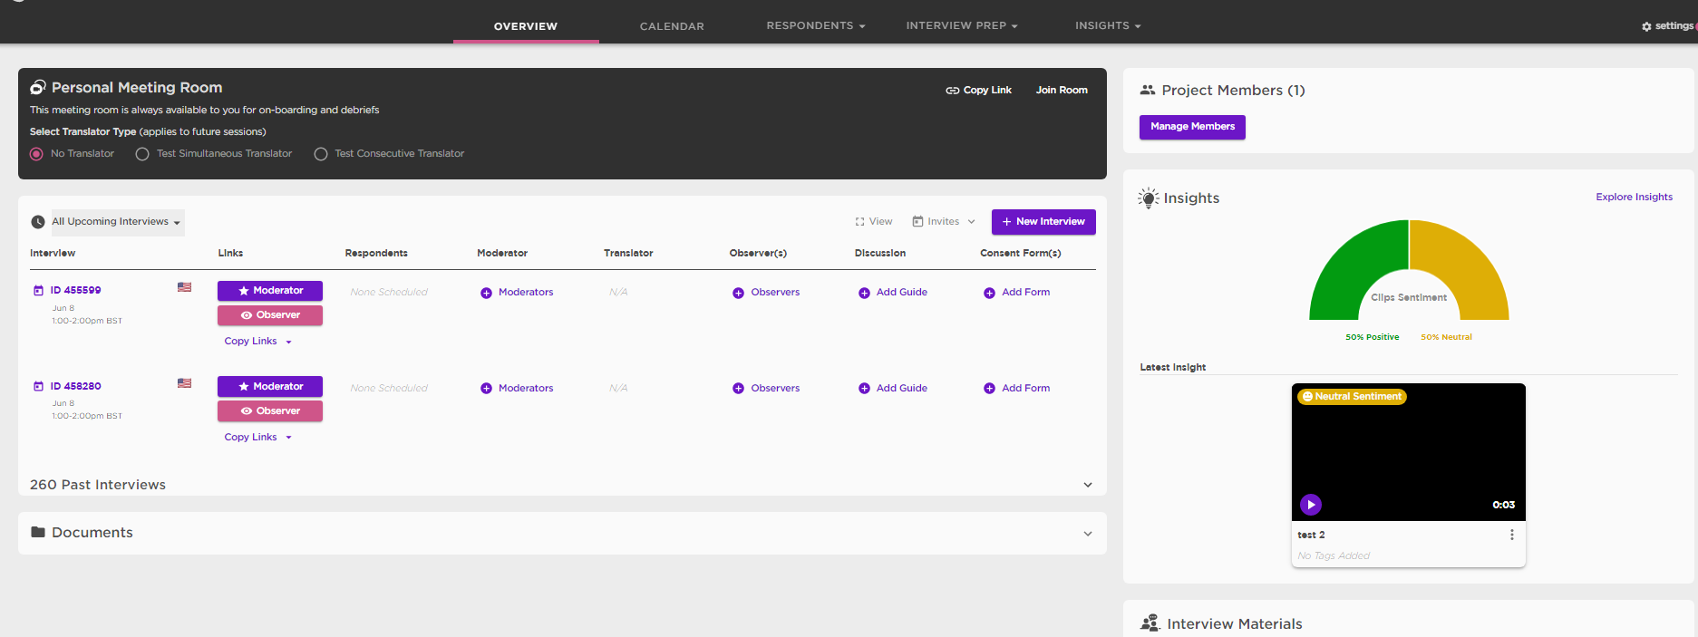Add observers plus icon for ID 455599

coord(738,293)
